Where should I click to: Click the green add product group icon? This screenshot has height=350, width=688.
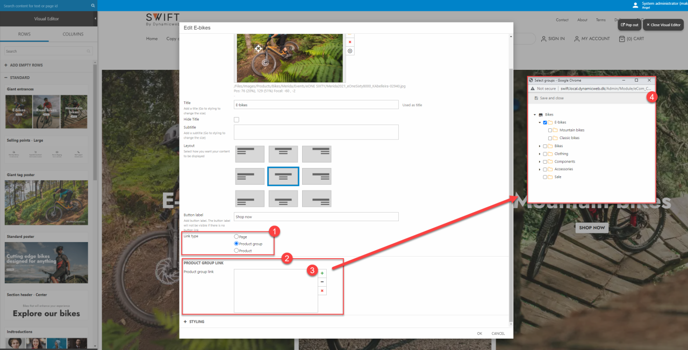point(322,273)
